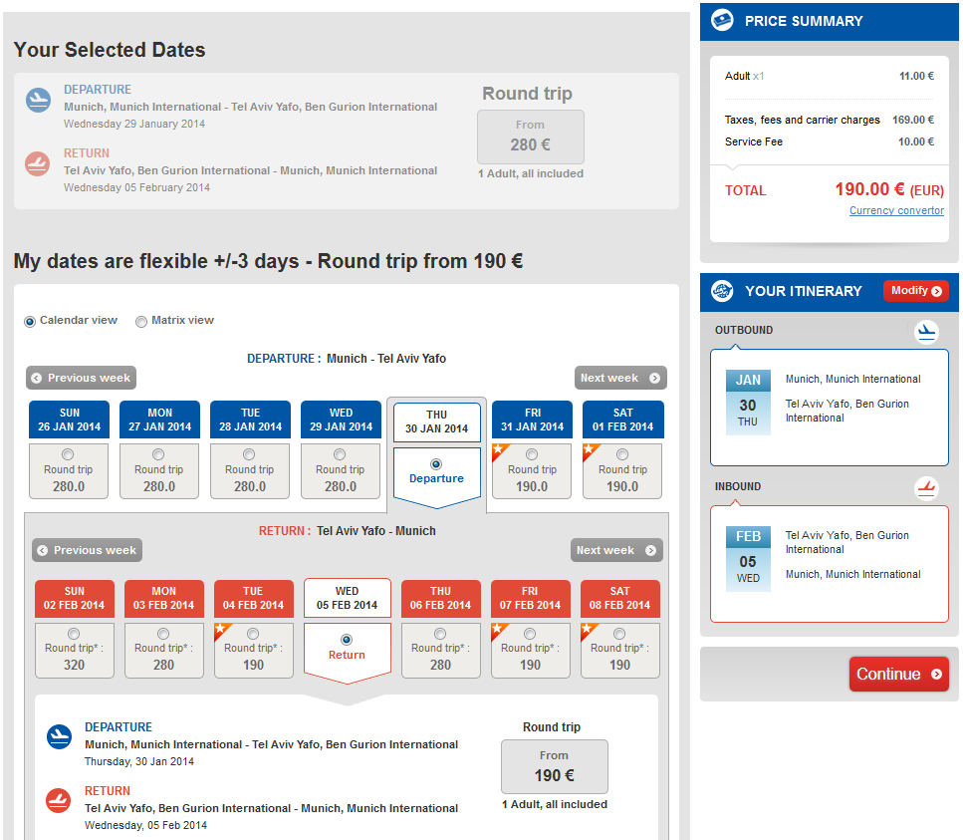963x840 pixels.
Task: Click Modify itinerary button
Action: click(916, 291)
